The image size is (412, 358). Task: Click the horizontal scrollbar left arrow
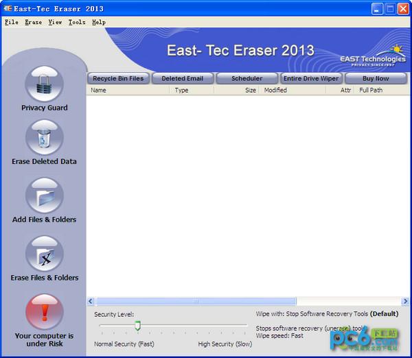tap(91, 301)
